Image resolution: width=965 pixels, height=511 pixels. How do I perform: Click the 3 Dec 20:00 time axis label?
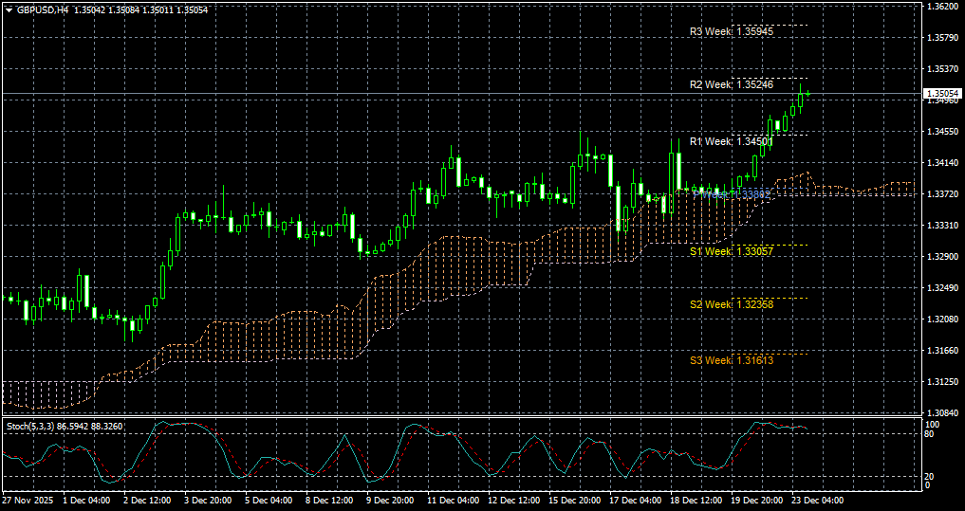(208, 501)
